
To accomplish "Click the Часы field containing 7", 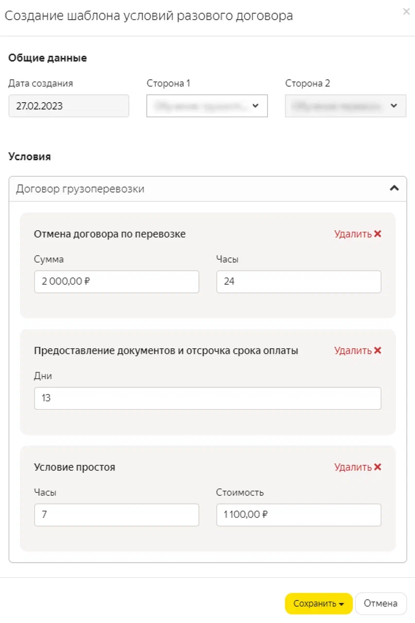I will coord(117,515).
